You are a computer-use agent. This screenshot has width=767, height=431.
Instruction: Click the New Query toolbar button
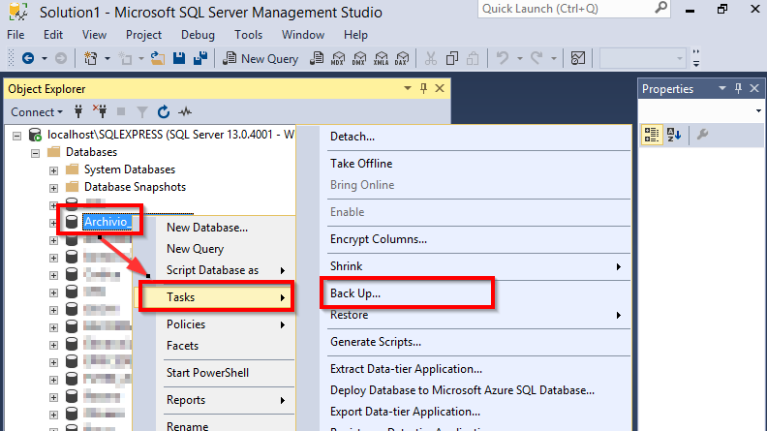(261, 59)
